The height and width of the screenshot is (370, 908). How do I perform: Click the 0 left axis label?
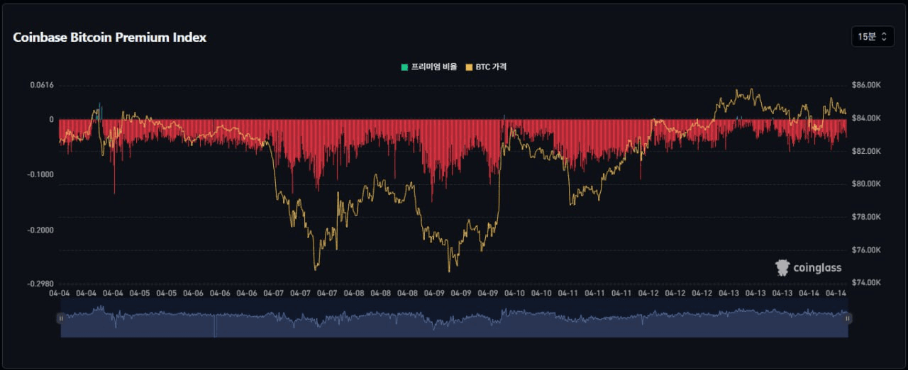(51, 120)
